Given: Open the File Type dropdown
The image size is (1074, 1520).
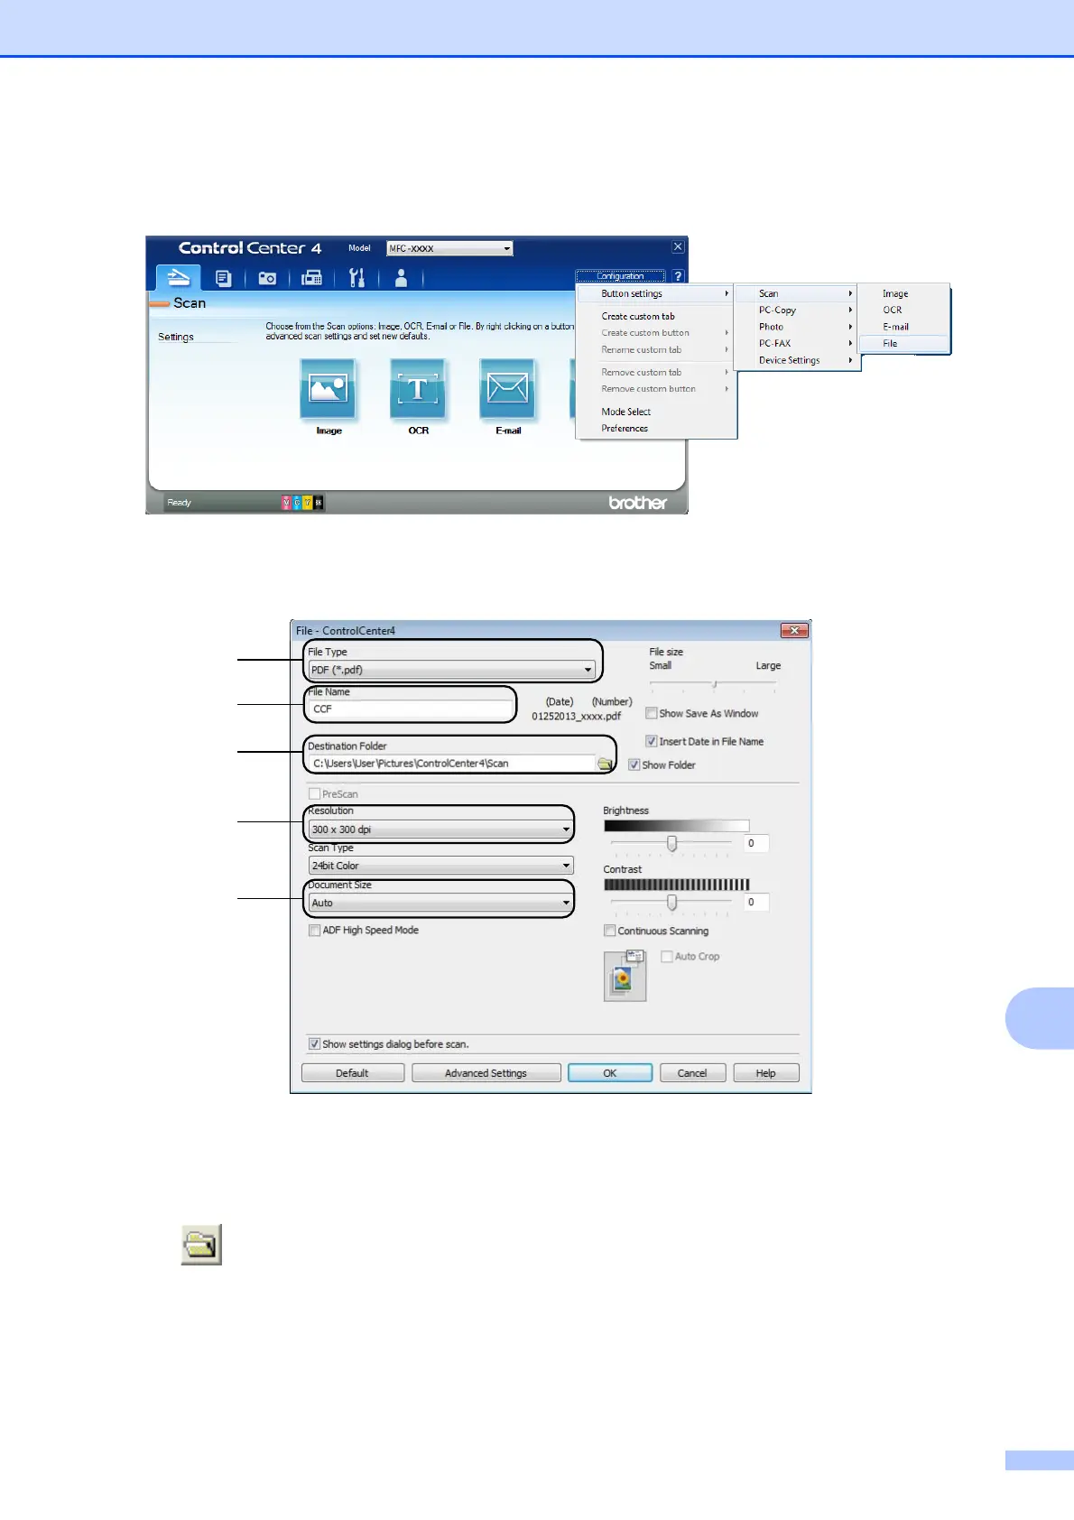Looking at the screenshot, I should pyautogui.click(x=451, y=670).
